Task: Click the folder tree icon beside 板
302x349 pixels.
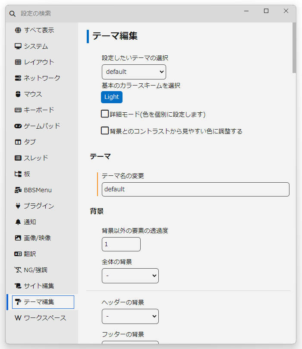Action: point(18,174)
